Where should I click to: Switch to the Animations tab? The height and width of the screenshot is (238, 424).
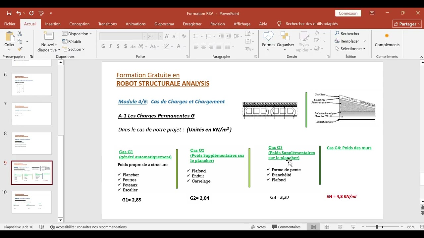click(x=135, y=24)
